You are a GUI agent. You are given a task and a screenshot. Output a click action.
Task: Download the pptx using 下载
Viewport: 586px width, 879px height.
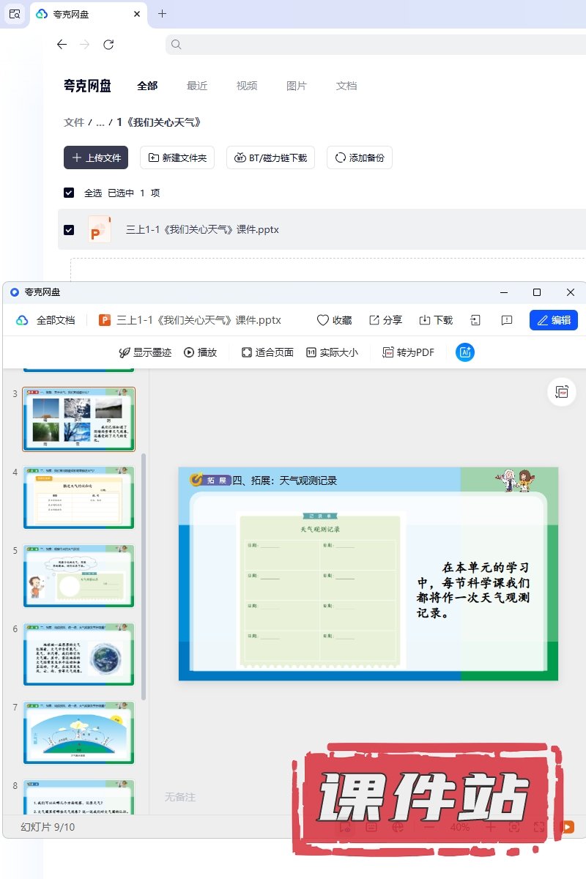click(436, 320)
